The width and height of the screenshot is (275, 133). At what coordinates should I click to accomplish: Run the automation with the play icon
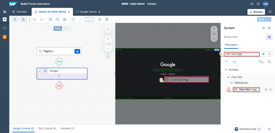24,19
